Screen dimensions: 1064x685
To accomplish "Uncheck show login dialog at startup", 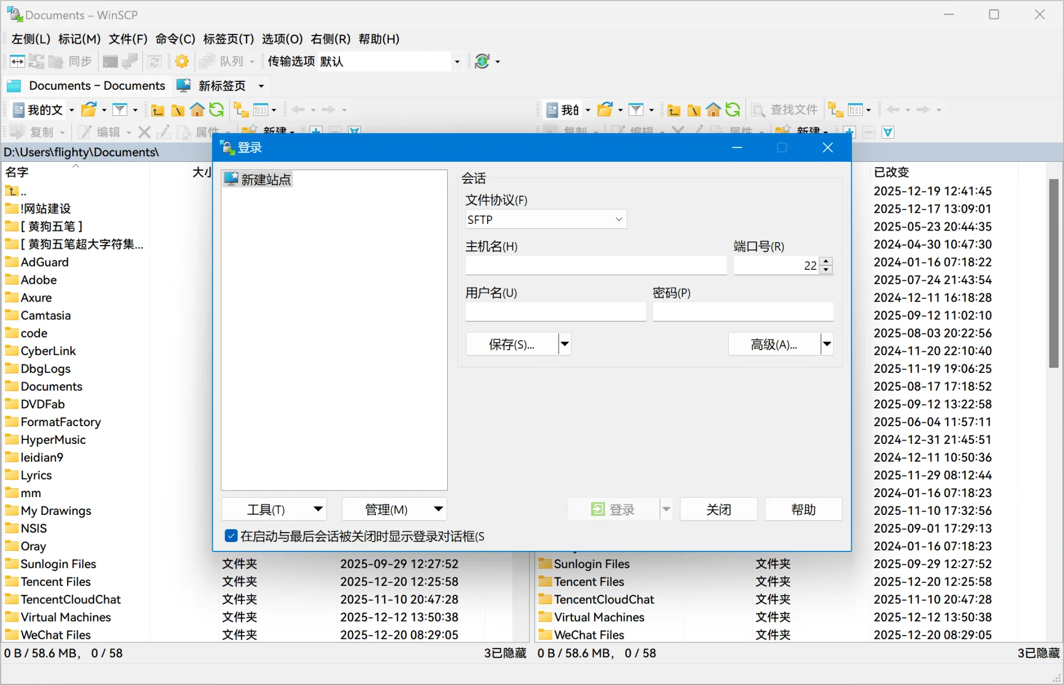I will click(231, 535).
